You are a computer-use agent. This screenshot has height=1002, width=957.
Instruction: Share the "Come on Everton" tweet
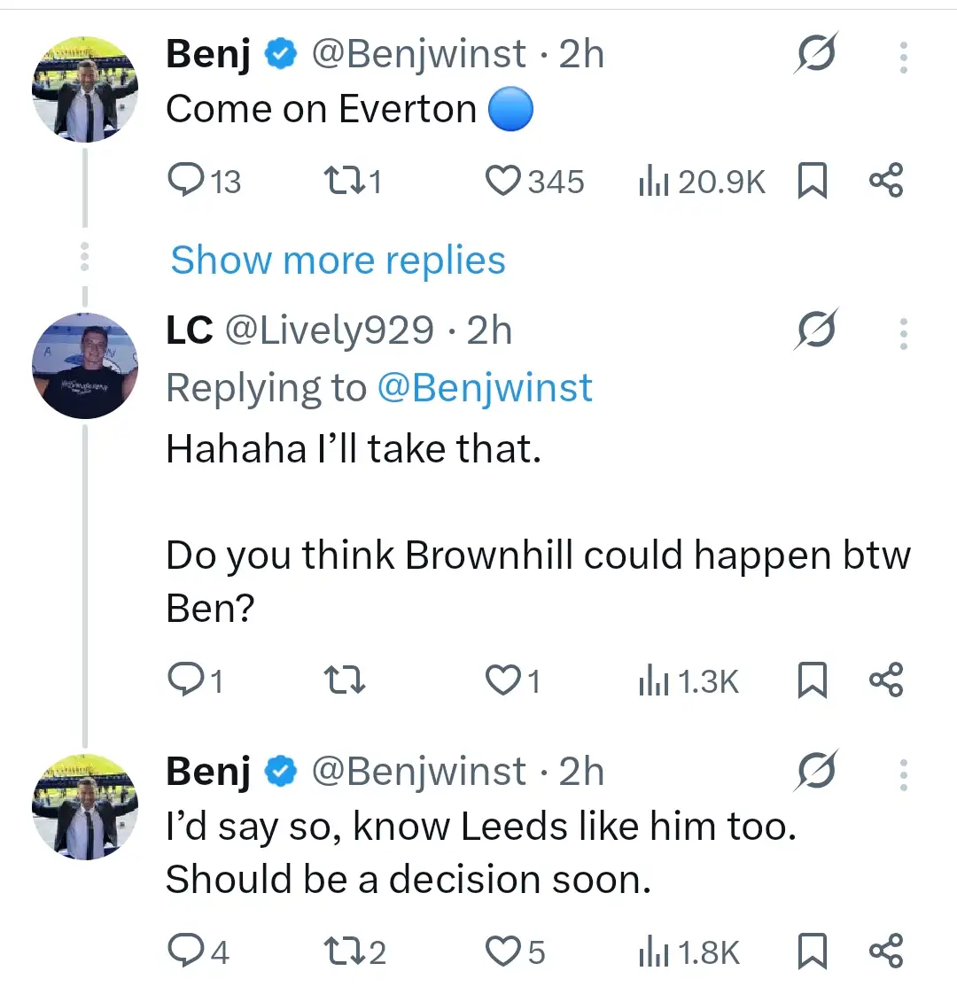(886, 181)
